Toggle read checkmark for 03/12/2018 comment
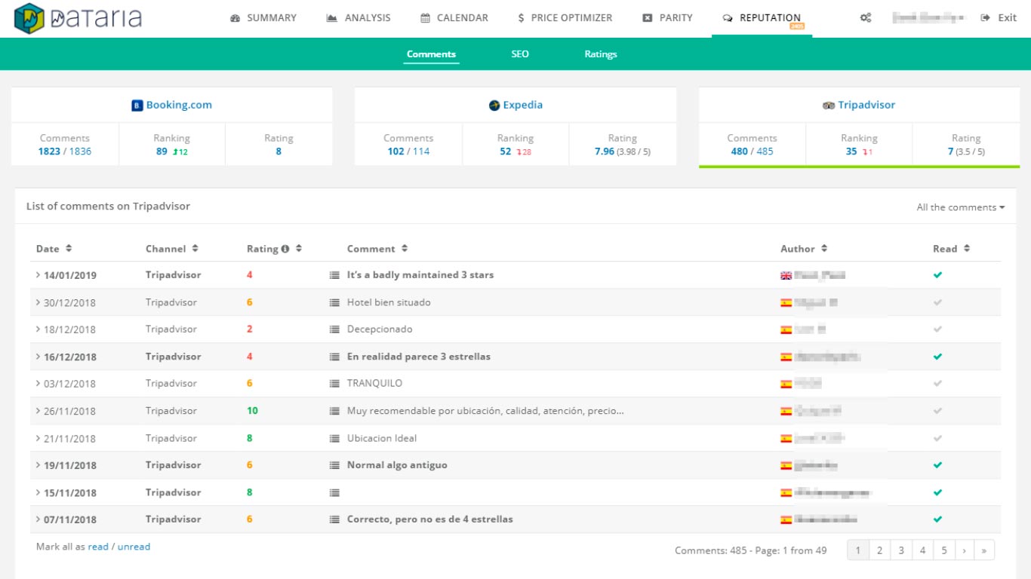This screenshot has width=1031, height=579. coord(937,384)
